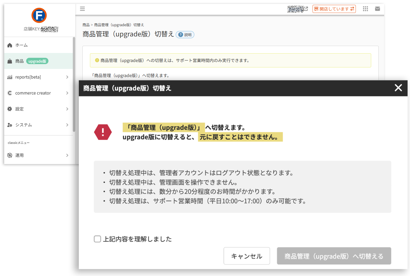Screen dimensions: 410x276
Task: Click the 設定 gear icon
Action: pos(10,109)
